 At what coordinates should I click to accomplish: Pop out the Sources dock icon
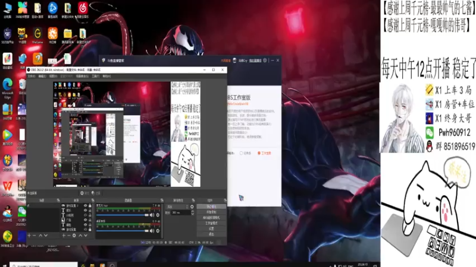point(93,201)
